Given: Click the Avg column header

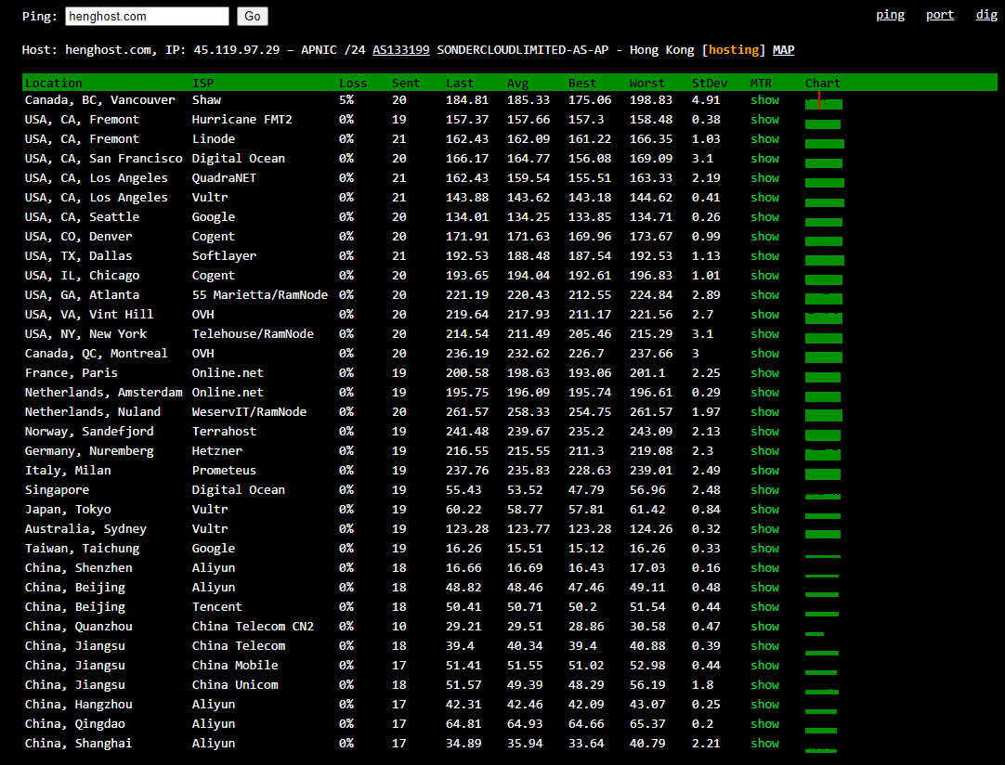Looking at the screenshot, I should click(x=517, y=84).
